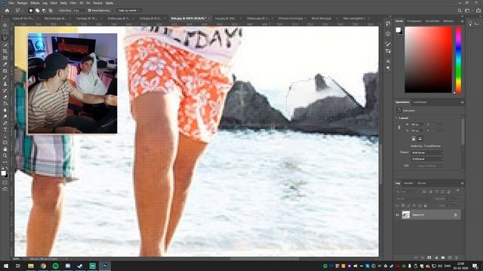Open the Windows Start menu
The height and width of the screenshot is (271, 483).
point(5,266)
